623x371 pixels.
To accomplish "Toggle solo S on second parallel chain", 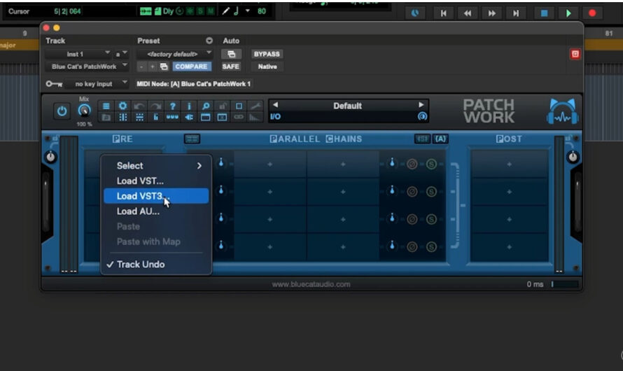I will coord(431,192).
